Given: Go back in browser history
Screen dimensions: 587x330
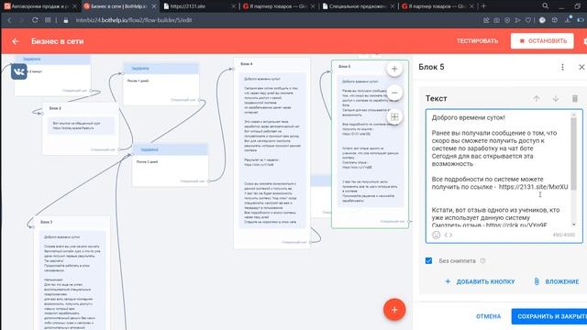Looking at the screenshot, I should pyautogui.click(x=9, y=20).
